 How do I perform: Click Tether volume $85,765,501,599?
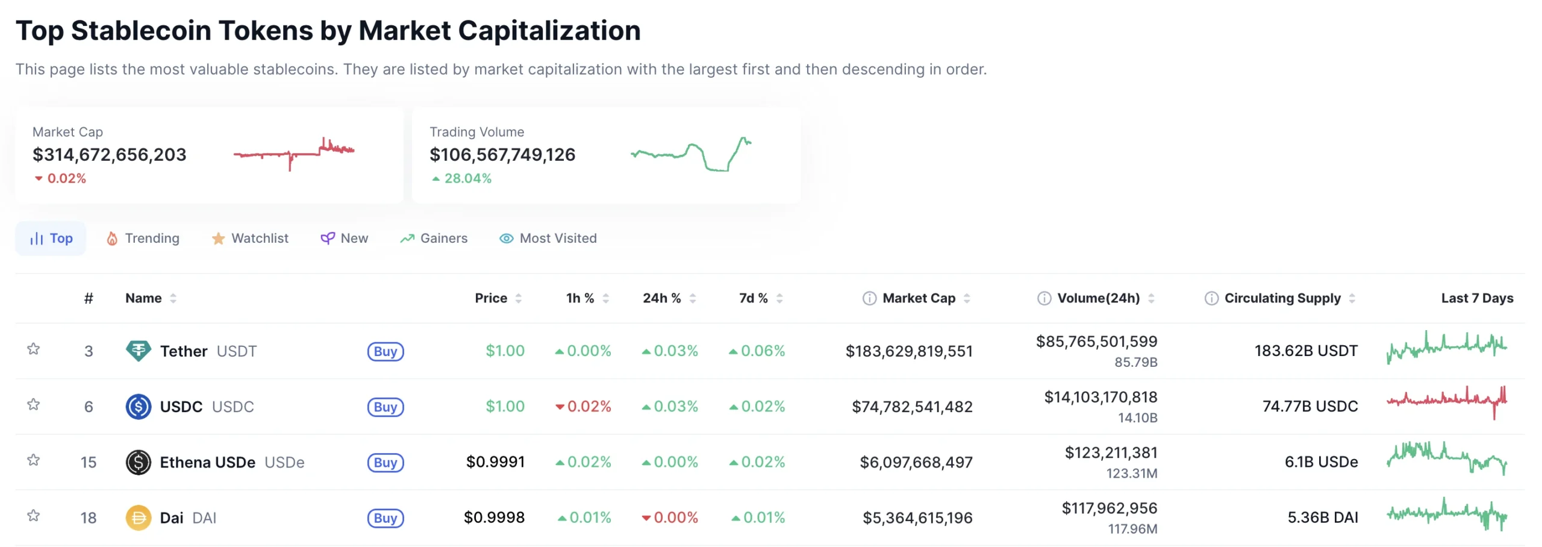click(x=1096, y=342)
